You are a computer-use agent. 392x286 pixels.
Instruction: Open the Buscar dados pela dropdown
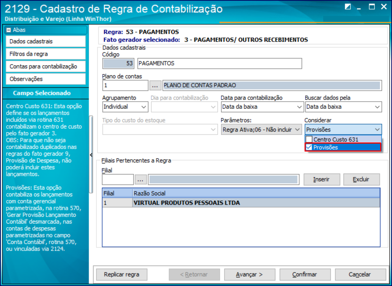coord(344,107)
